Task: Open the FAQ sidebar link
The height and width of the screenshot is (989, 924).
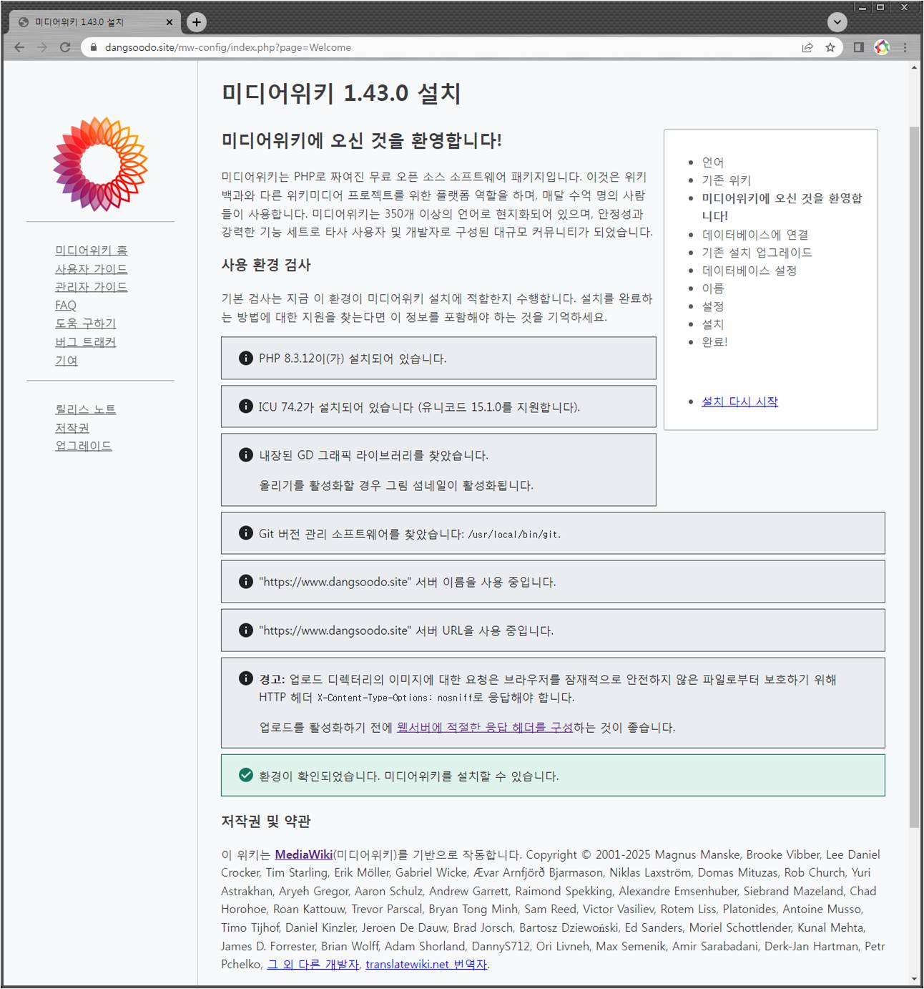Action: coord(66,306)
